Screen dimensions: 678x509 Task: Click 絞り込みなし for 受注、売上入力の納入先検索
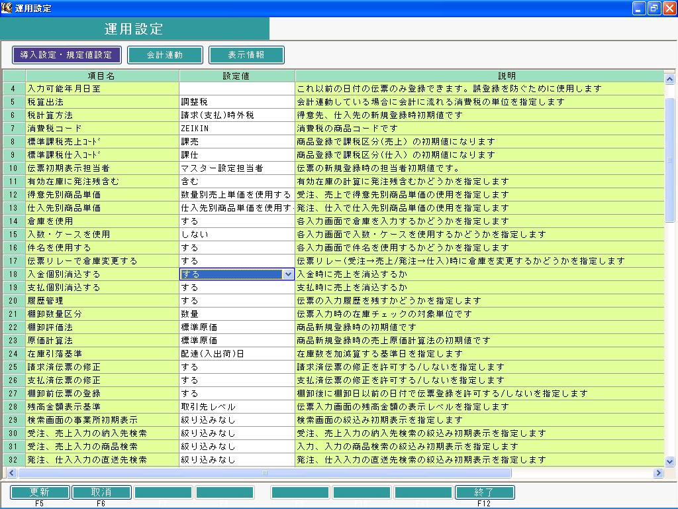point(237,433)
